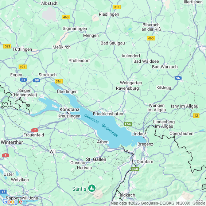Click the Winterthur city label

12,142
